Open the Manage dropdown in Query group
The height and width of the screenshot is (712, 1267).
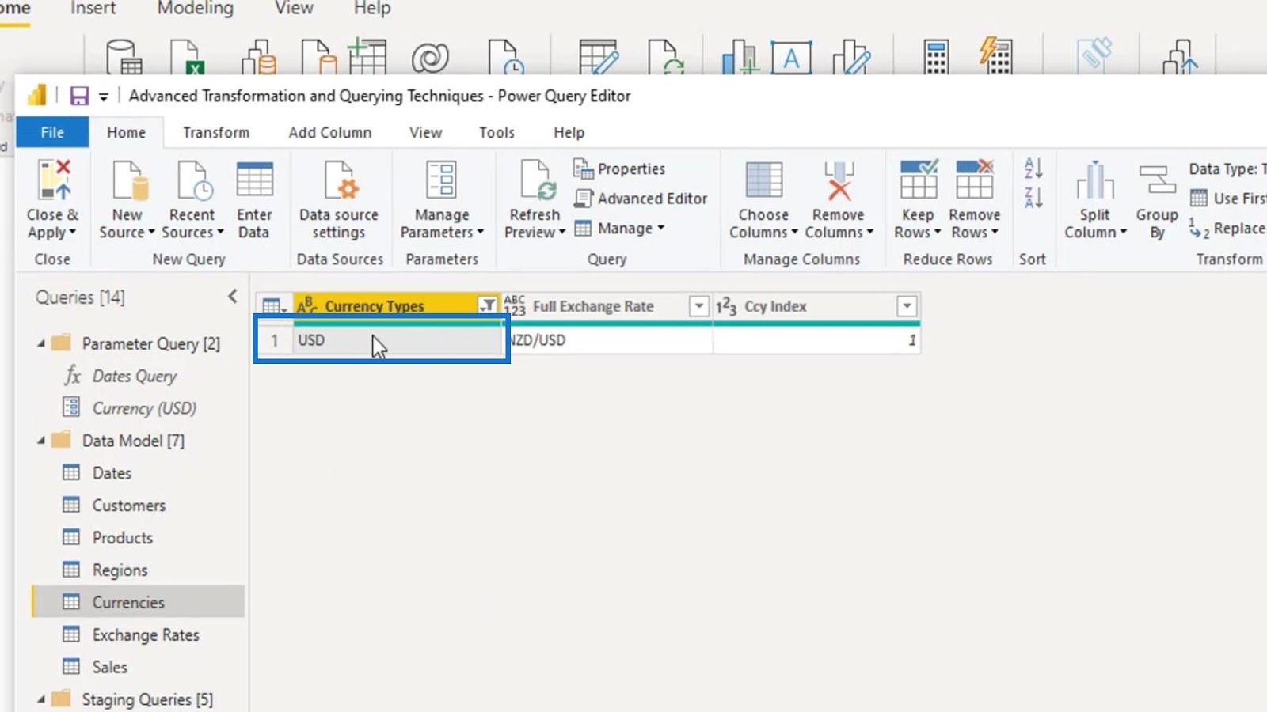coord(619,229)
